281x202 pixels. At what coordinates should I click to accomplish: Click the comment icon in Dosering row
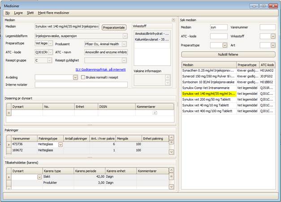155,113
